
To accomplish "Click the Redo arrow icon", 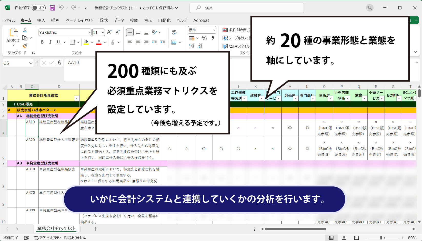I will tap(74, 8).
